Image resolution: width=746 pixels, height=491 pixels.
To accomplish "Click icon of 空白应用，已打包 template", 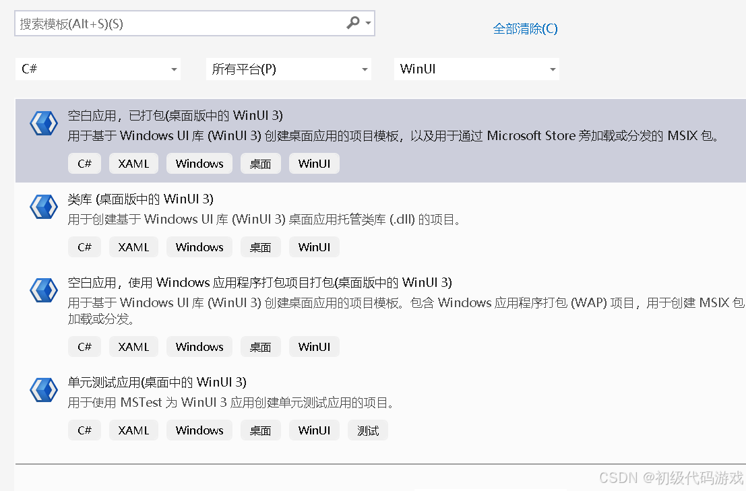I will 44,123.
